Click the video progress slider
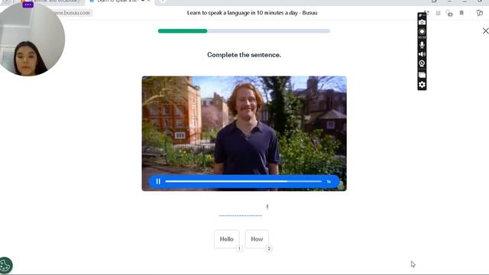489x275 pixels. click(243, 181)
